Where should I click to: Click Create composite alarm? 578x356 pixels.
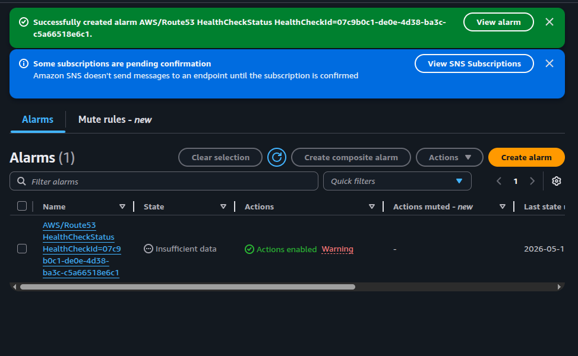pos(351,157)
